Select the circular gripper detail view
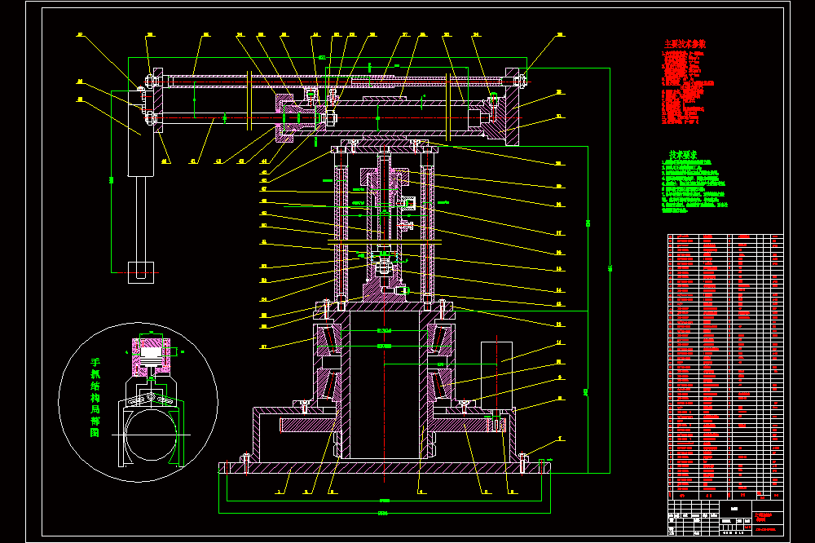This screenshot has width=815, height=543. [139, 402]
